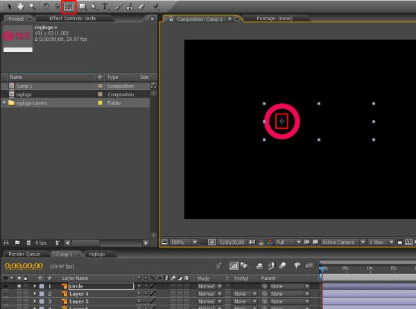Click the project flowchart icon beside 8 bpc
This screenshot has width=416, height=309.
coord(58,242)
